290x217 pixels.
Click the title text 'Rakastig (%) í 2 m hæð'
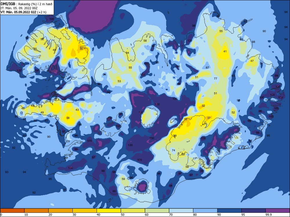(35, 4)
